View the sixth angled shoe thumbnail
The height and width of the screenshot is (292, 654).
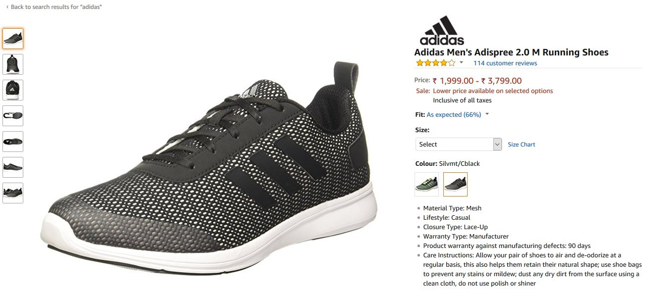(x=13, y=167)
